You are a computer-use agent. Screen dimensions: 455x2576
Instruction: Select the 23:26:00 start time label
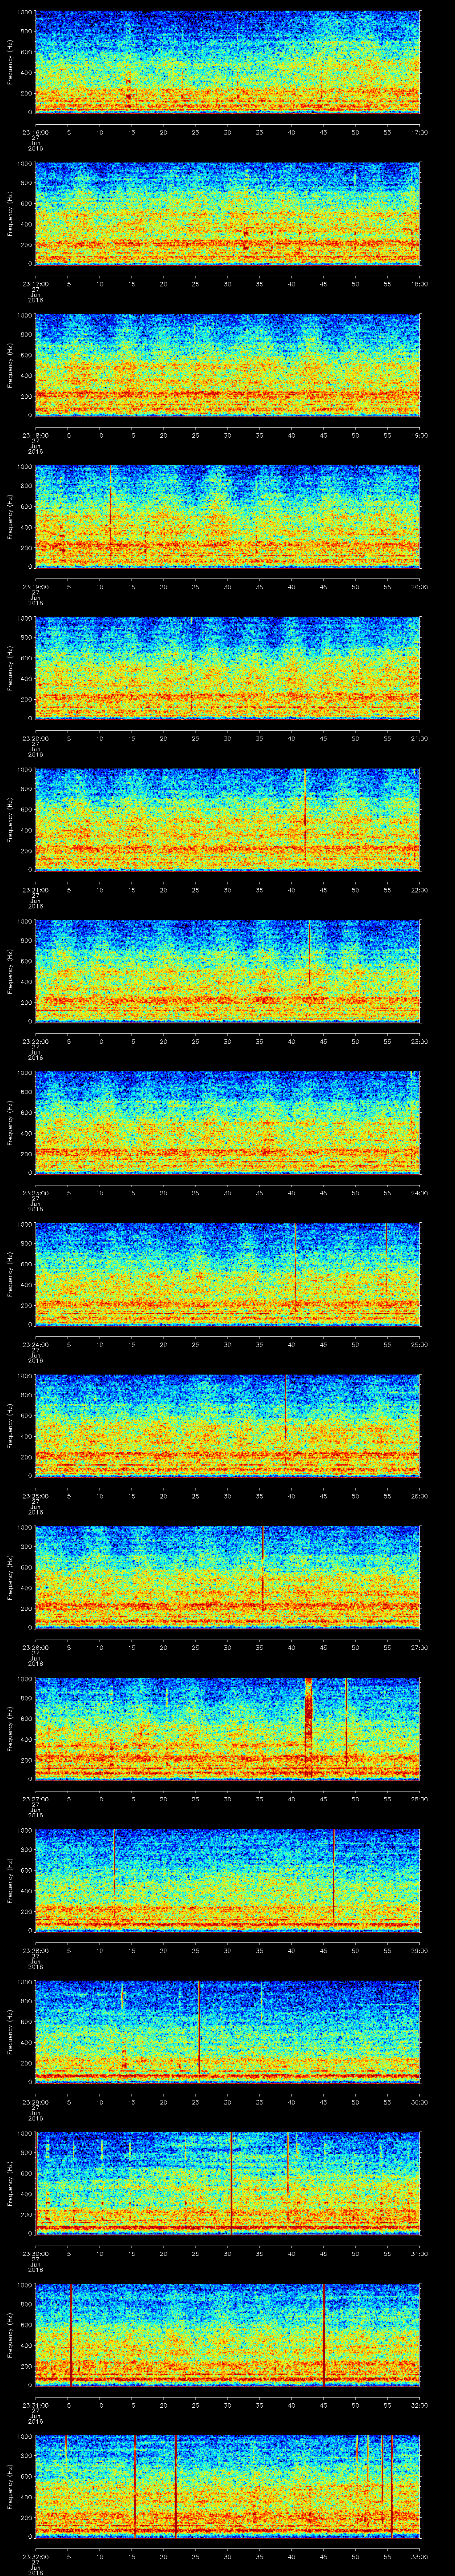[x=36, y=1647]
